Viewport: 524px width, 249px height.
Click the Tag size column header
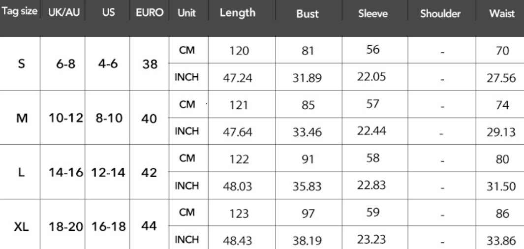21,13
